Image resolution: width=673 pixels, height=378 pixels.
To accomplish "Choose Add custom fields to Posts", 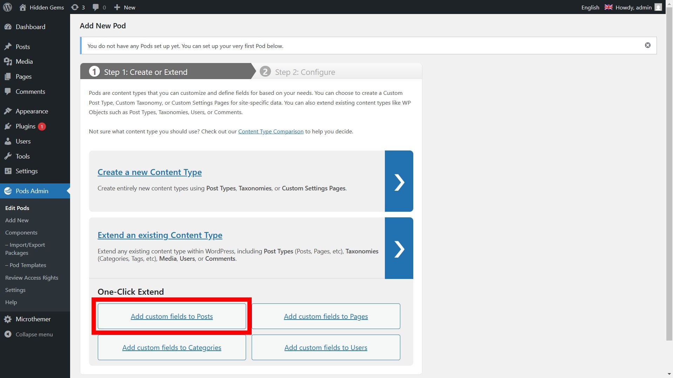I will [x=172, y=316].
